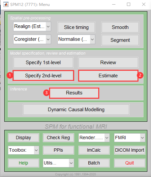Open the Toolbox: dropdown

[23, 150]
